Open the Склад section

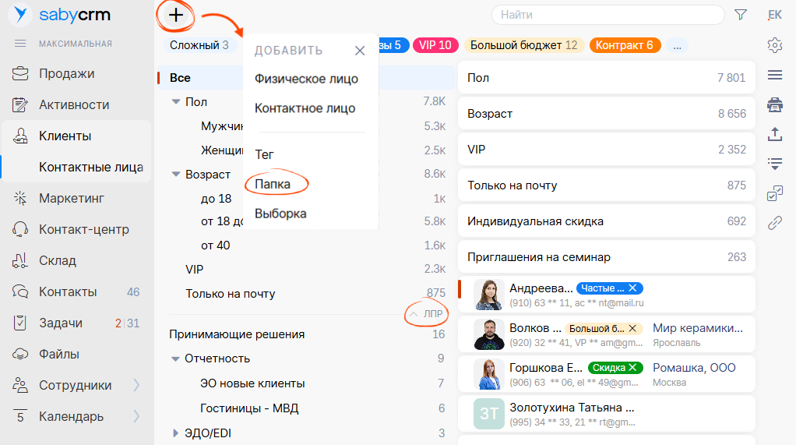[x=58, y=261]
